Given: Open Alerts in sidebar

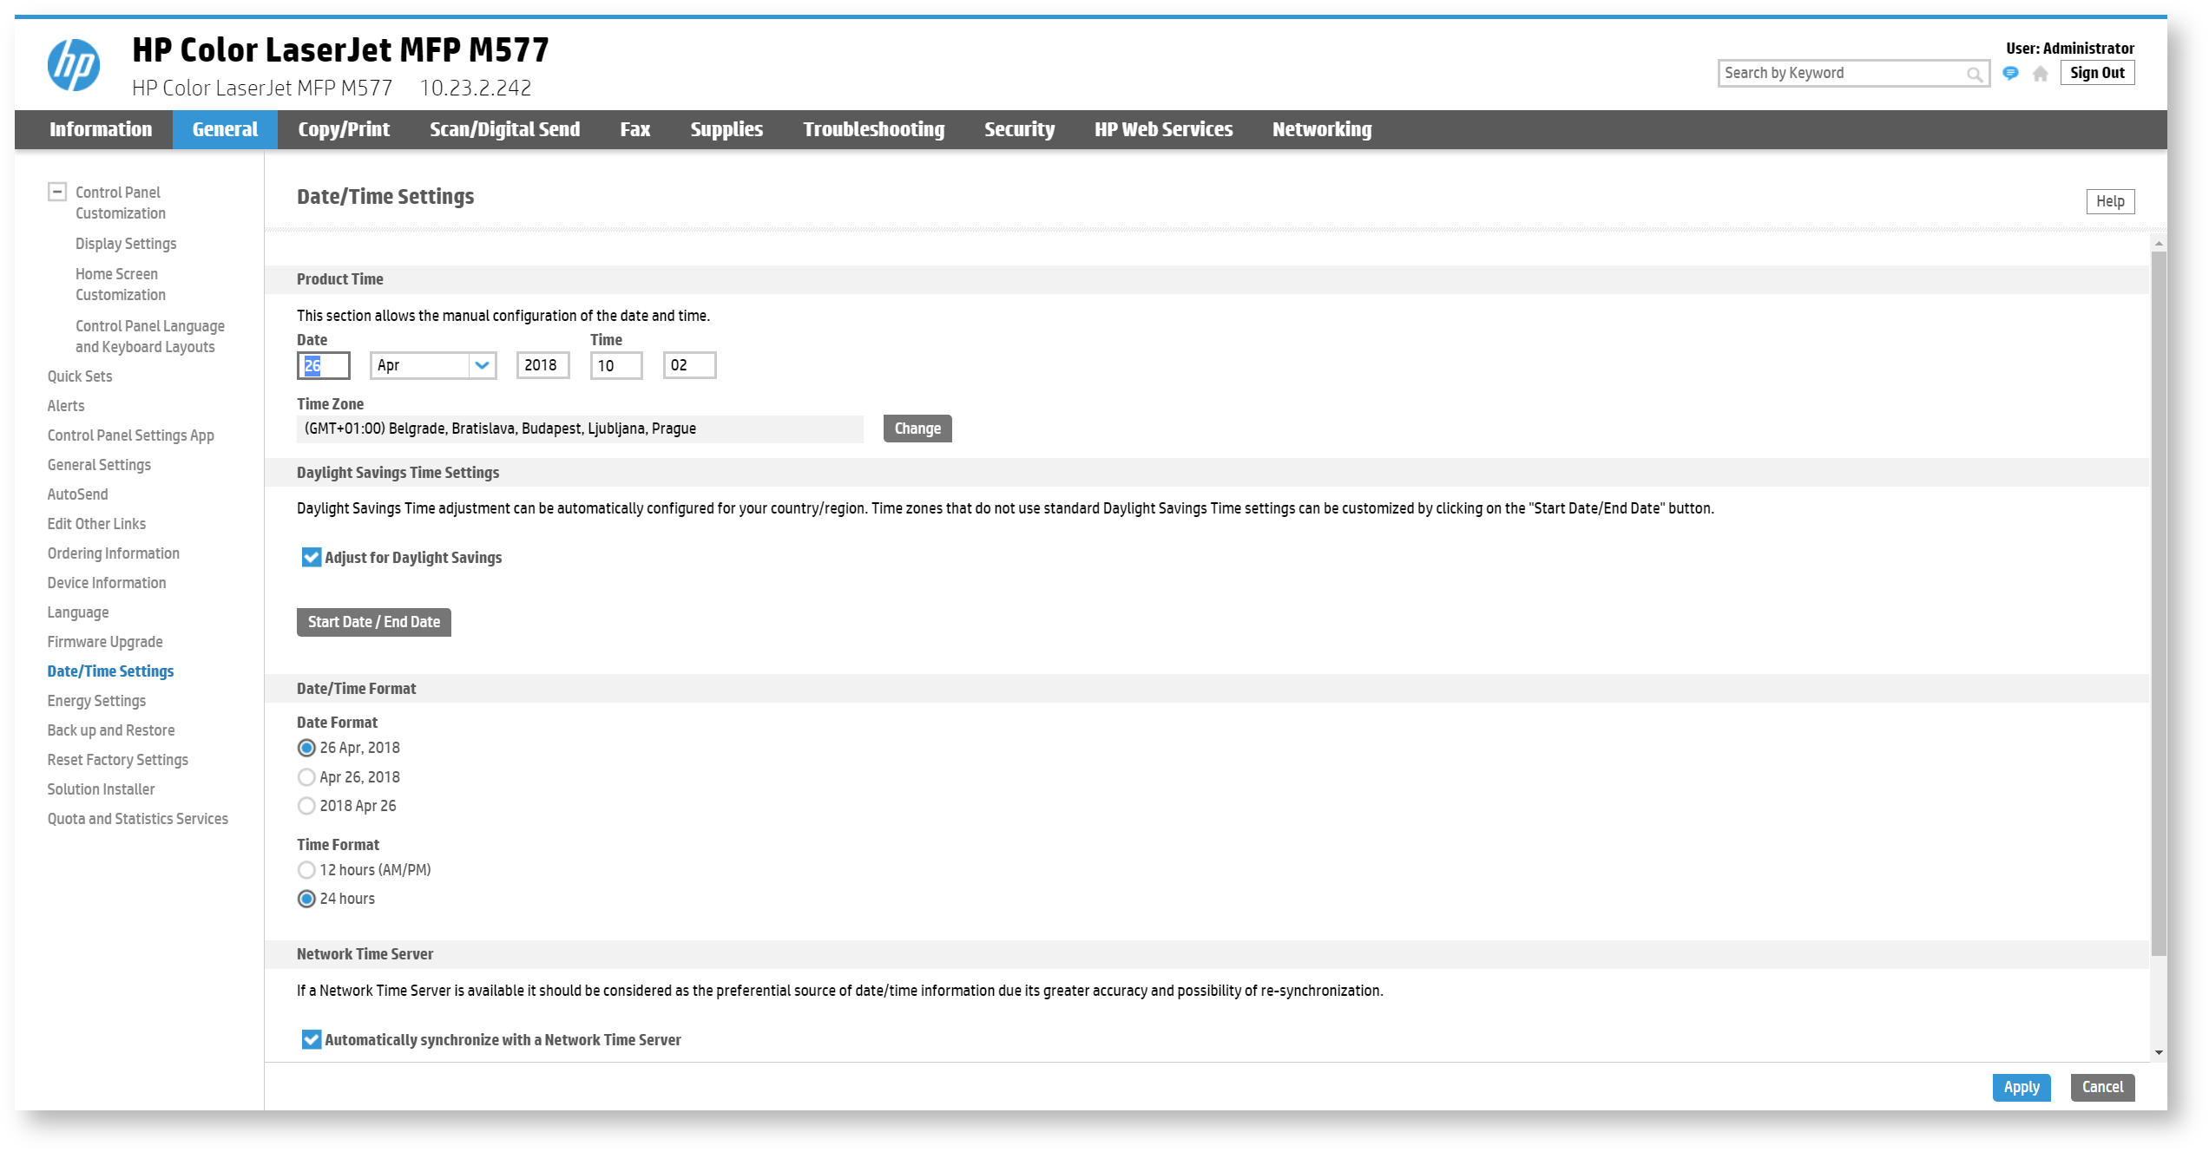Looking at the screenshot, I should pos(66,406).
